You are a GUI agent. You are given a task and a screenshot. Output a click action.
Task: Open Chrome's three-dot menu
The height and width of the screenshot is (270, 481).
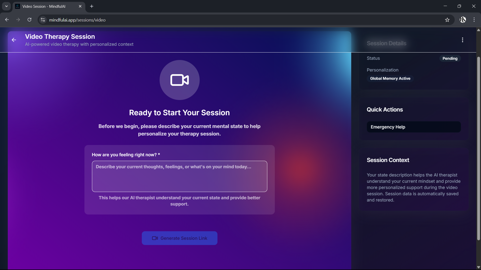tap(474, 20)
